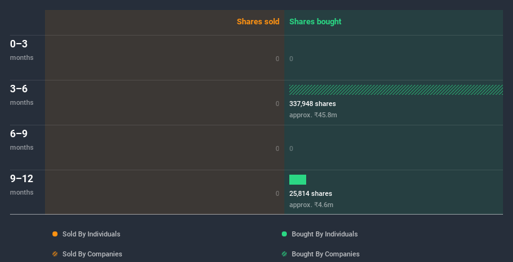This screenshot has width=513, height=262.
Task: Click the 0–3 months row label
Action: pyautogui.click(x=22, y=50)
